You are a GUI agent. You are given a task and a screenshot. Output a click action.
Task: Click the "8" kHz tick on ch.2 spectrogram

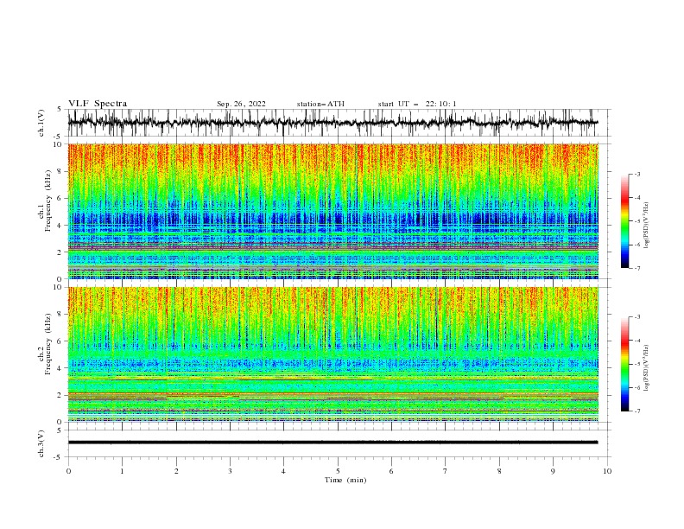click(60, 315)
